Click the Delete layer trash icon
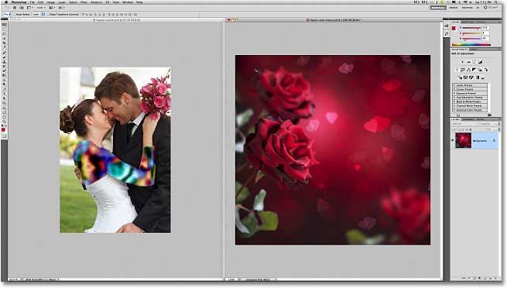The image size is (507, 288). pyautogui.click(x=495, y=278)
